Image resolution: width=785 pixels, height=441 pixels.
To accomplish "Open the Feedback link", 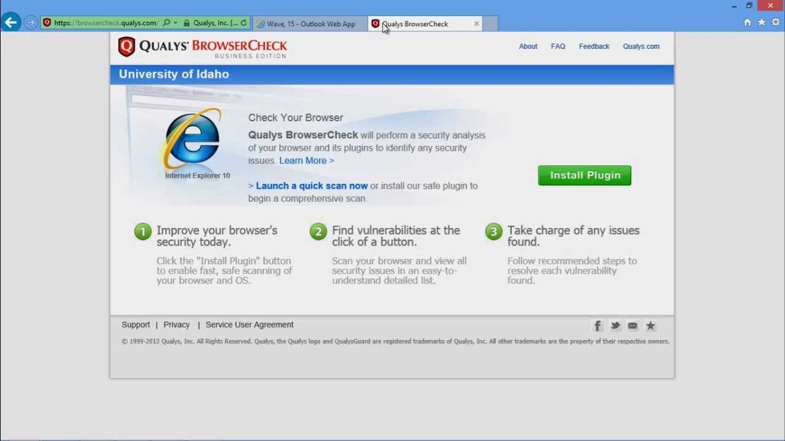I will coord(594,47).
